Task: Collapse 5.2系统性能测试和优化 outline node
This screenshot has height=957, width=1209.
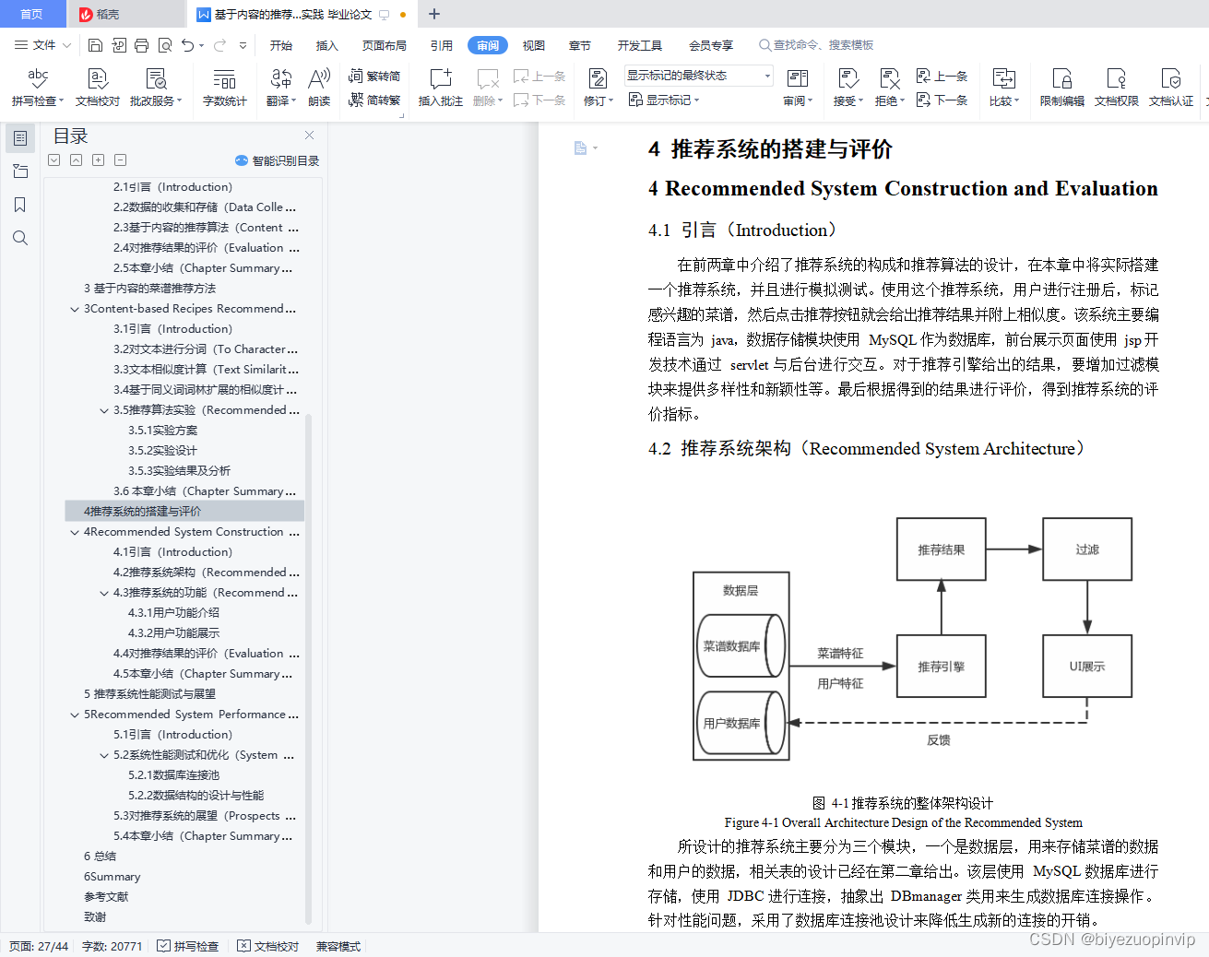Action: pyautogui.click(x=104, y=755)
